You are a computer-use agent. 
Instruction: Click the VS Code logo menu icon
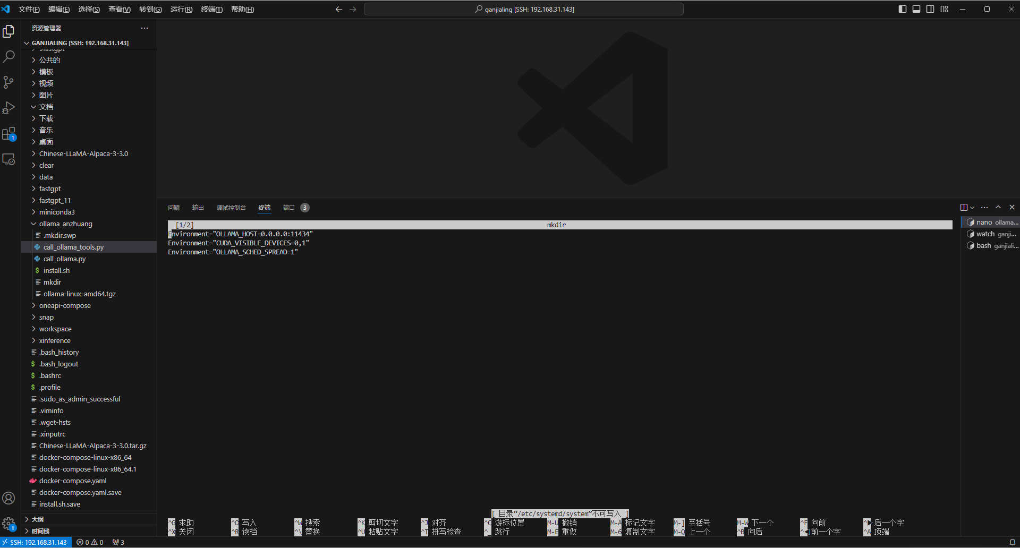click(x=6, y=9)
